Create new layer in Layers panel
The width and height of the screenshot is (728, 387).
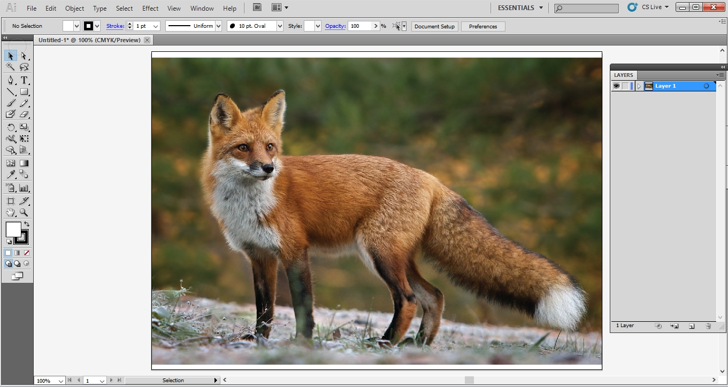(x=692, y=326)
